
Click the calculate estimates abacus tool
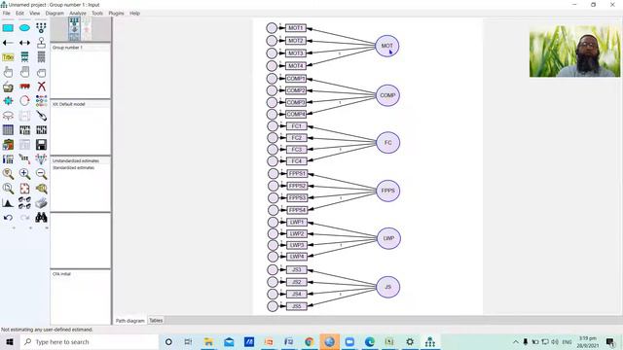click(41, 130)
